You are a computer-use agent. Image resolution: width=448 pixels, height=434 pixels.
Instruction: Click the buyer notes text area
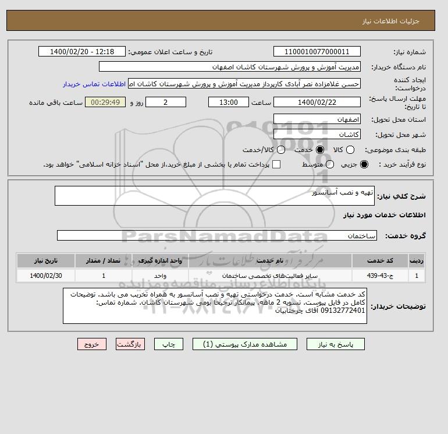click(x=215, y=306)
